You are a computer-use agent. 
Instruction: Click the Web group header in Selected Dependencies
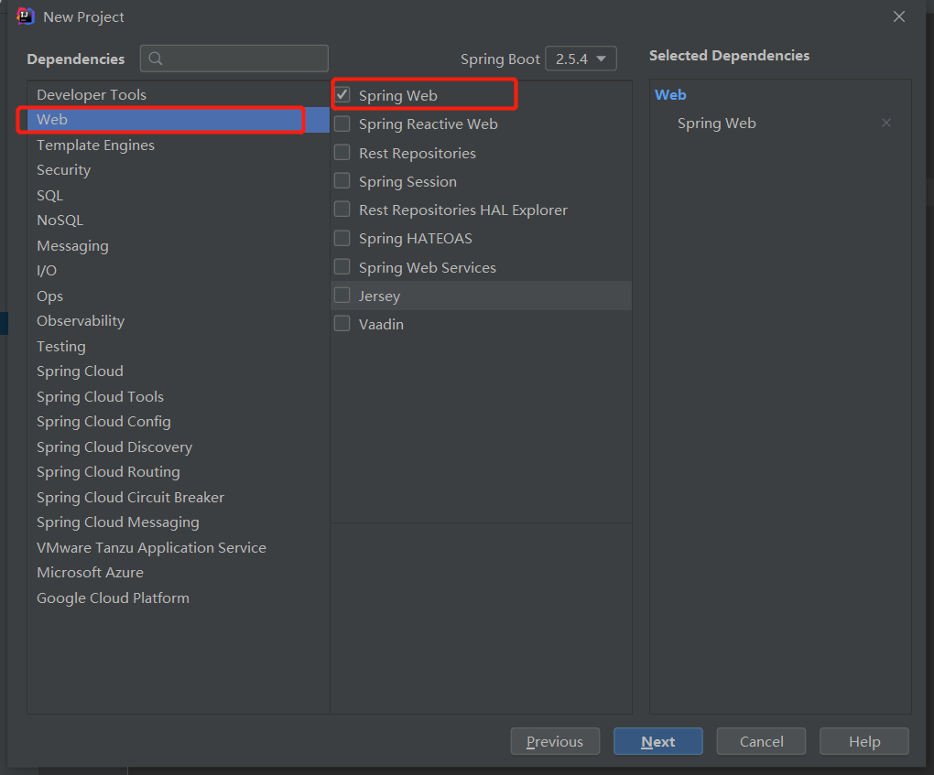click(670, 94)
